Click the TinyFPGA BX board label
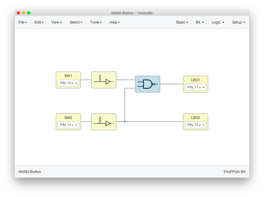The image size is (264, 197). click(x=234, y=172)
